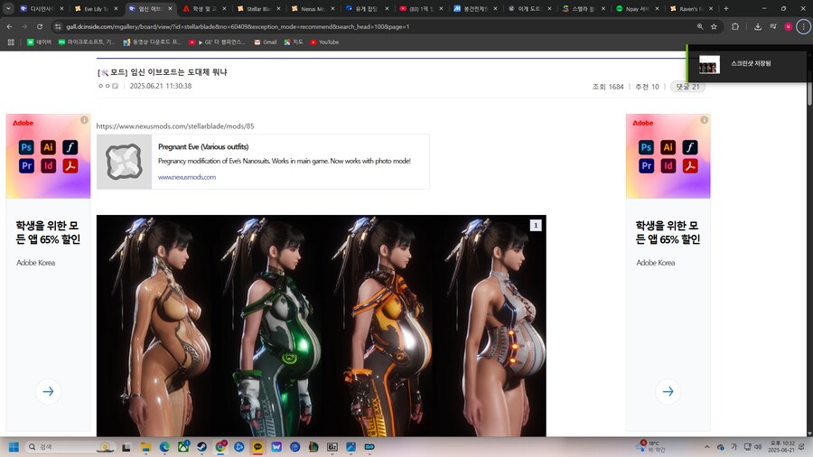This screenshot has width=813, height=457.
Task: Click the Korean IME '가' indicator in tray
Action: pos(734,447)
